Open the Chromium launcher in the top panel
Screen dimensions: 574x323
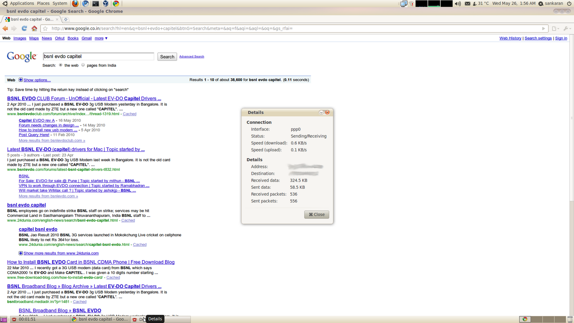pyautogui.click(x=85, y=4)
